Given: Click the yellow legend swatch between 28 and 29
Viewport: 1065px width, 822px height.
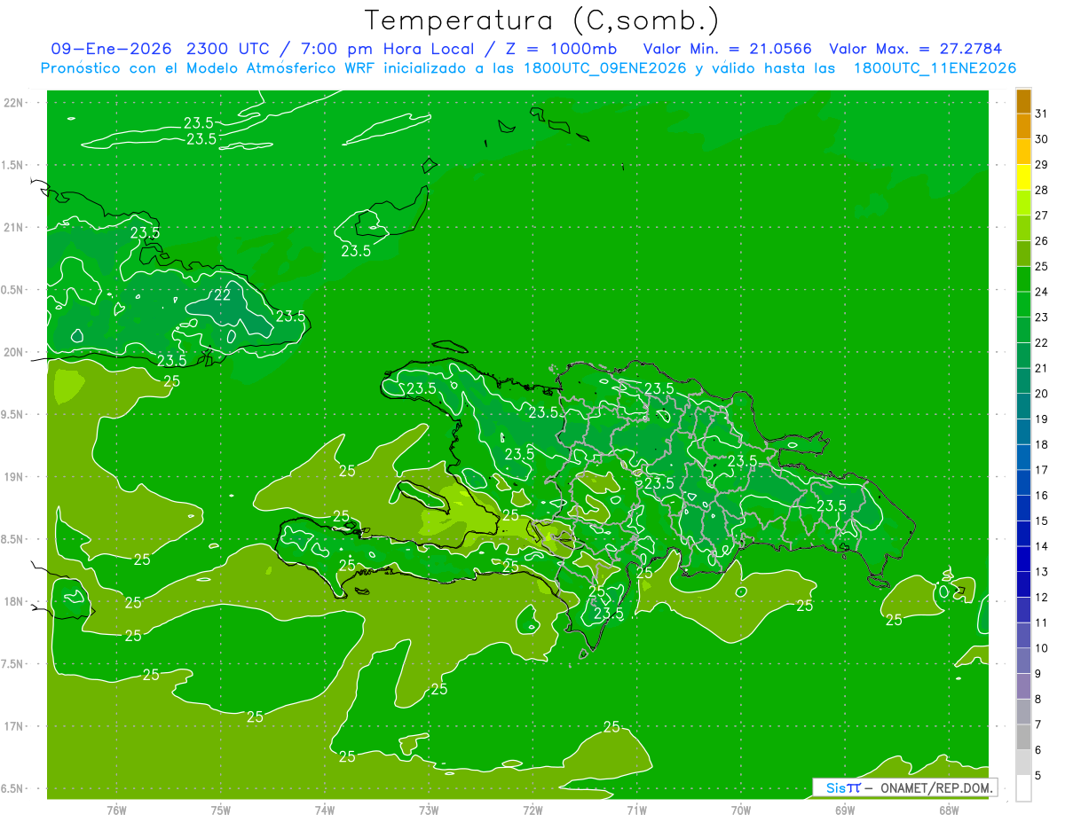Looking at the screenshot, I should [x=1023, y=176].
